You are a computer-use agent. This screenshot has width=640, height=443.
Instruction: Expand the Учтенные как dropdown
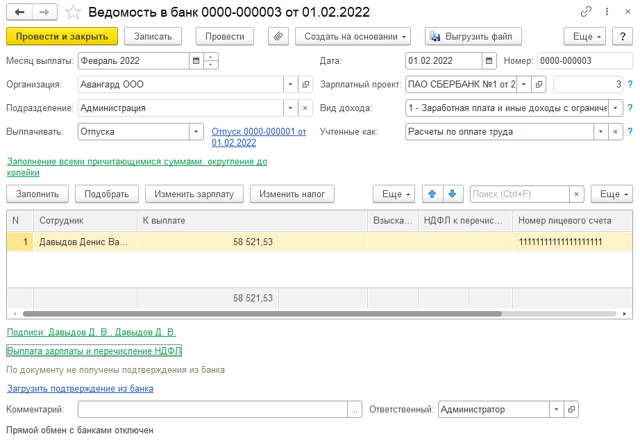click(x=601, y=132)
